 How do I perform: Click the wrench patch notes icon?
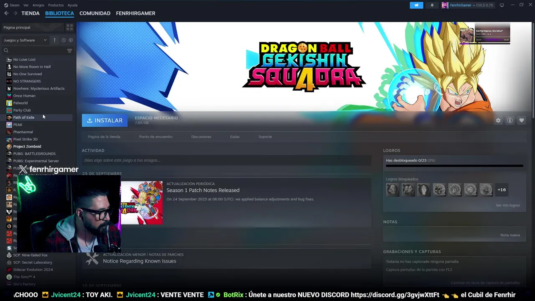92,258
